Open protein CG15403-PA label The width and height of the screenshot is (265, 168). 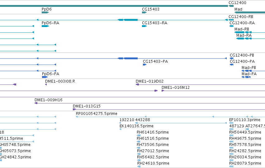pyautogui.click(x=155, y=61)
